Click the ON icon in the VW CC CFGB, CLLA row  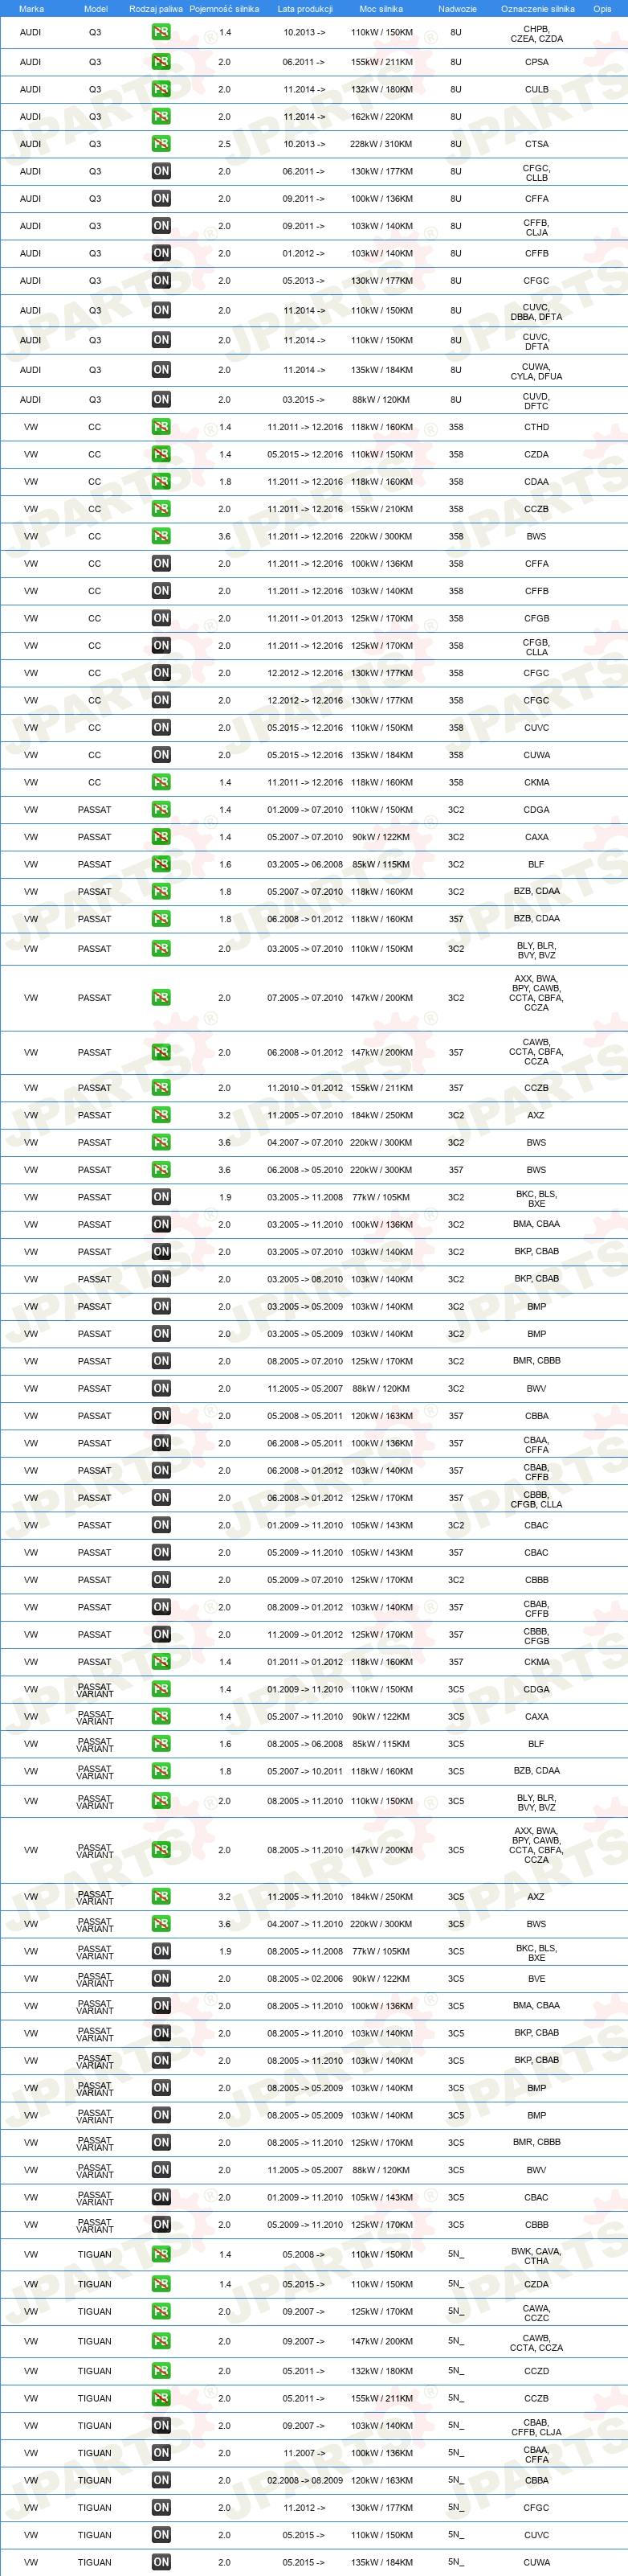[161, 646]
